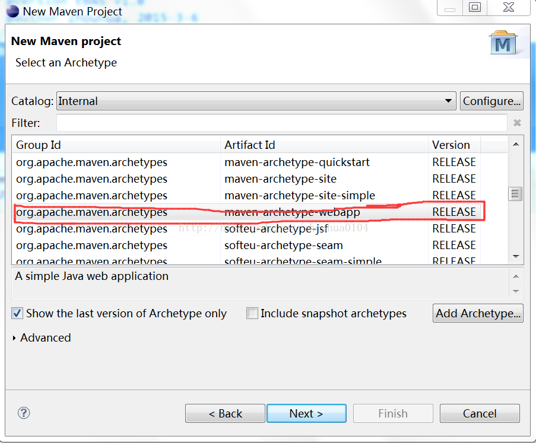Viewport: 536px width, 443px height.
Task: Click Add Archetype... button
Action: (x=478, y=313)
